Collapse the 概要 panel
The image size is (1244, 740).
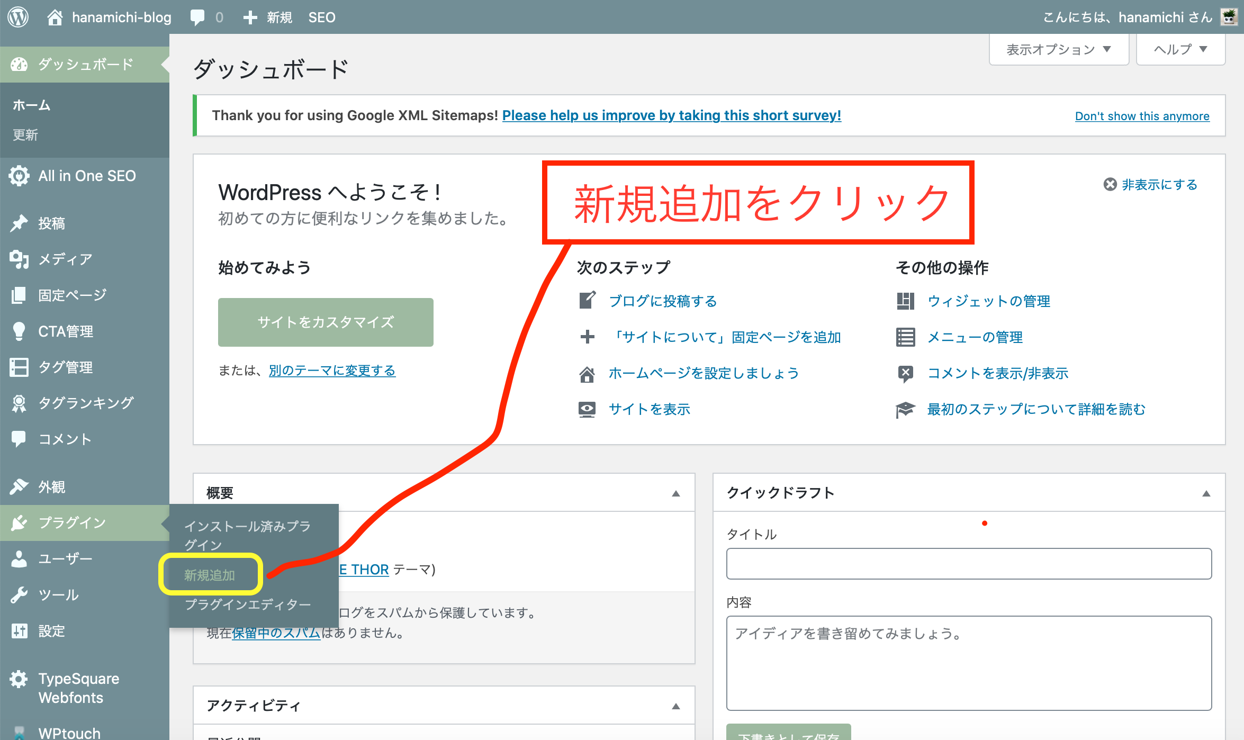point(676,493)
